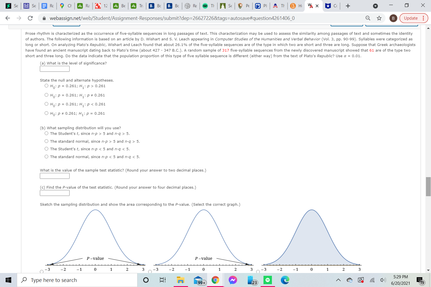The image size is (431, 287).
Task: Click the right-tailed P-value graph
Action: click(203, 240)
